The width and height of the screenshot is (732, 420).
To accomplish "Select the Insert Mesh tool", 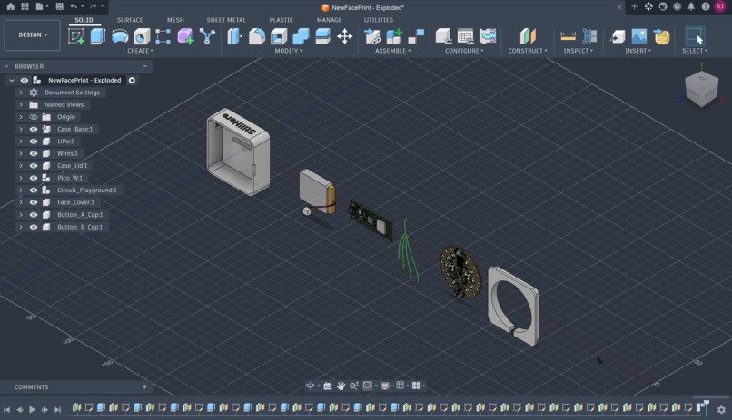I will point(661,36).
